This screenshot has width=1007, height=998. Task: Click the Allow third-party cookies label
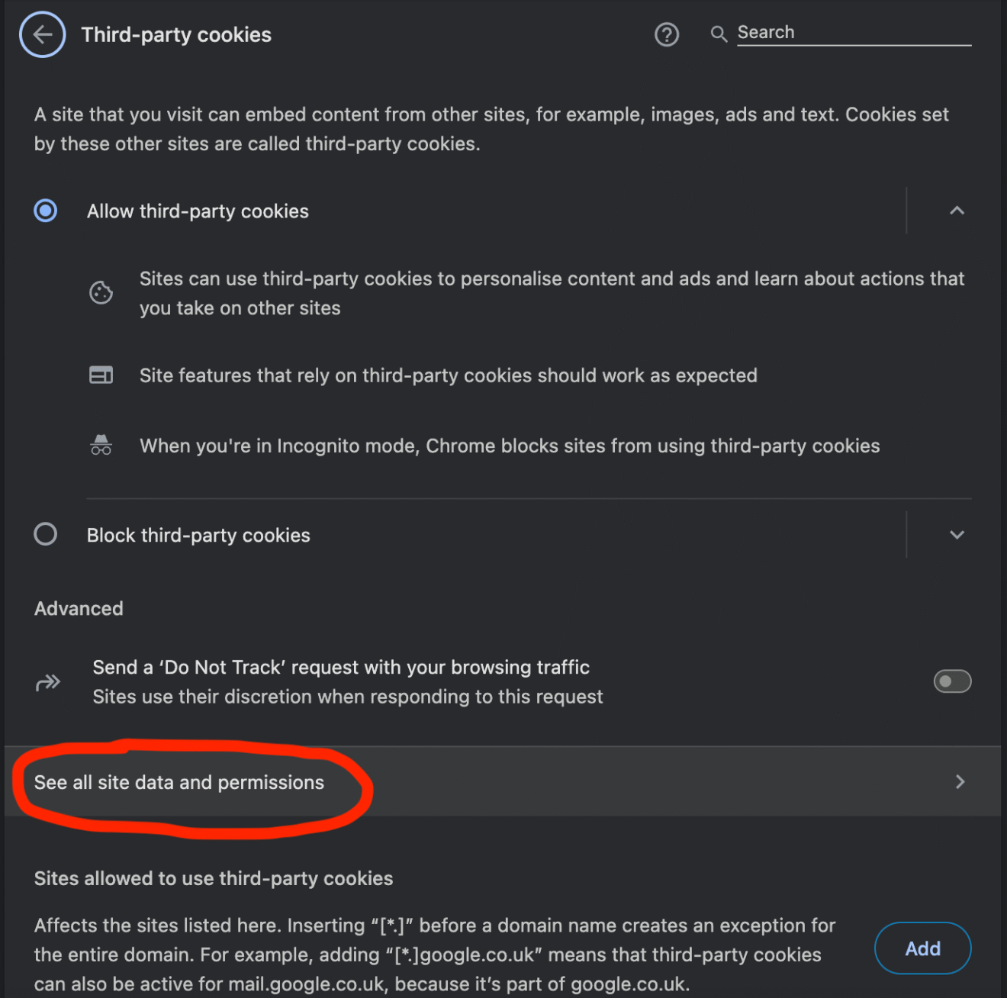[x=198, y=211]
